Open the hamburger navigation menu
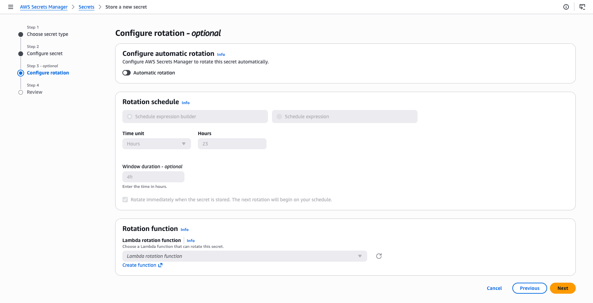The width and height of the screenshot is (593, 303). coord(11,7)
